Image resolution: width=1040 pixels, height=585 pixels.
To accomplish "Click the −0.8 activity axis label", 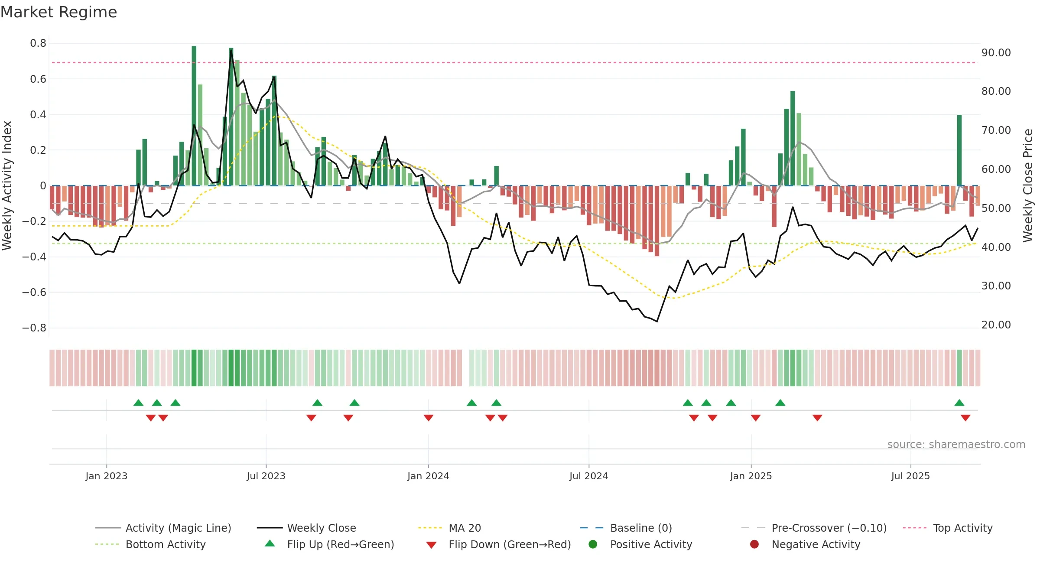I will pyautogui.click(x=34, y=328).
